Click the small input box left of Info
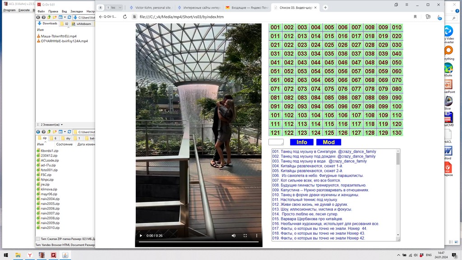 point(276,142)
